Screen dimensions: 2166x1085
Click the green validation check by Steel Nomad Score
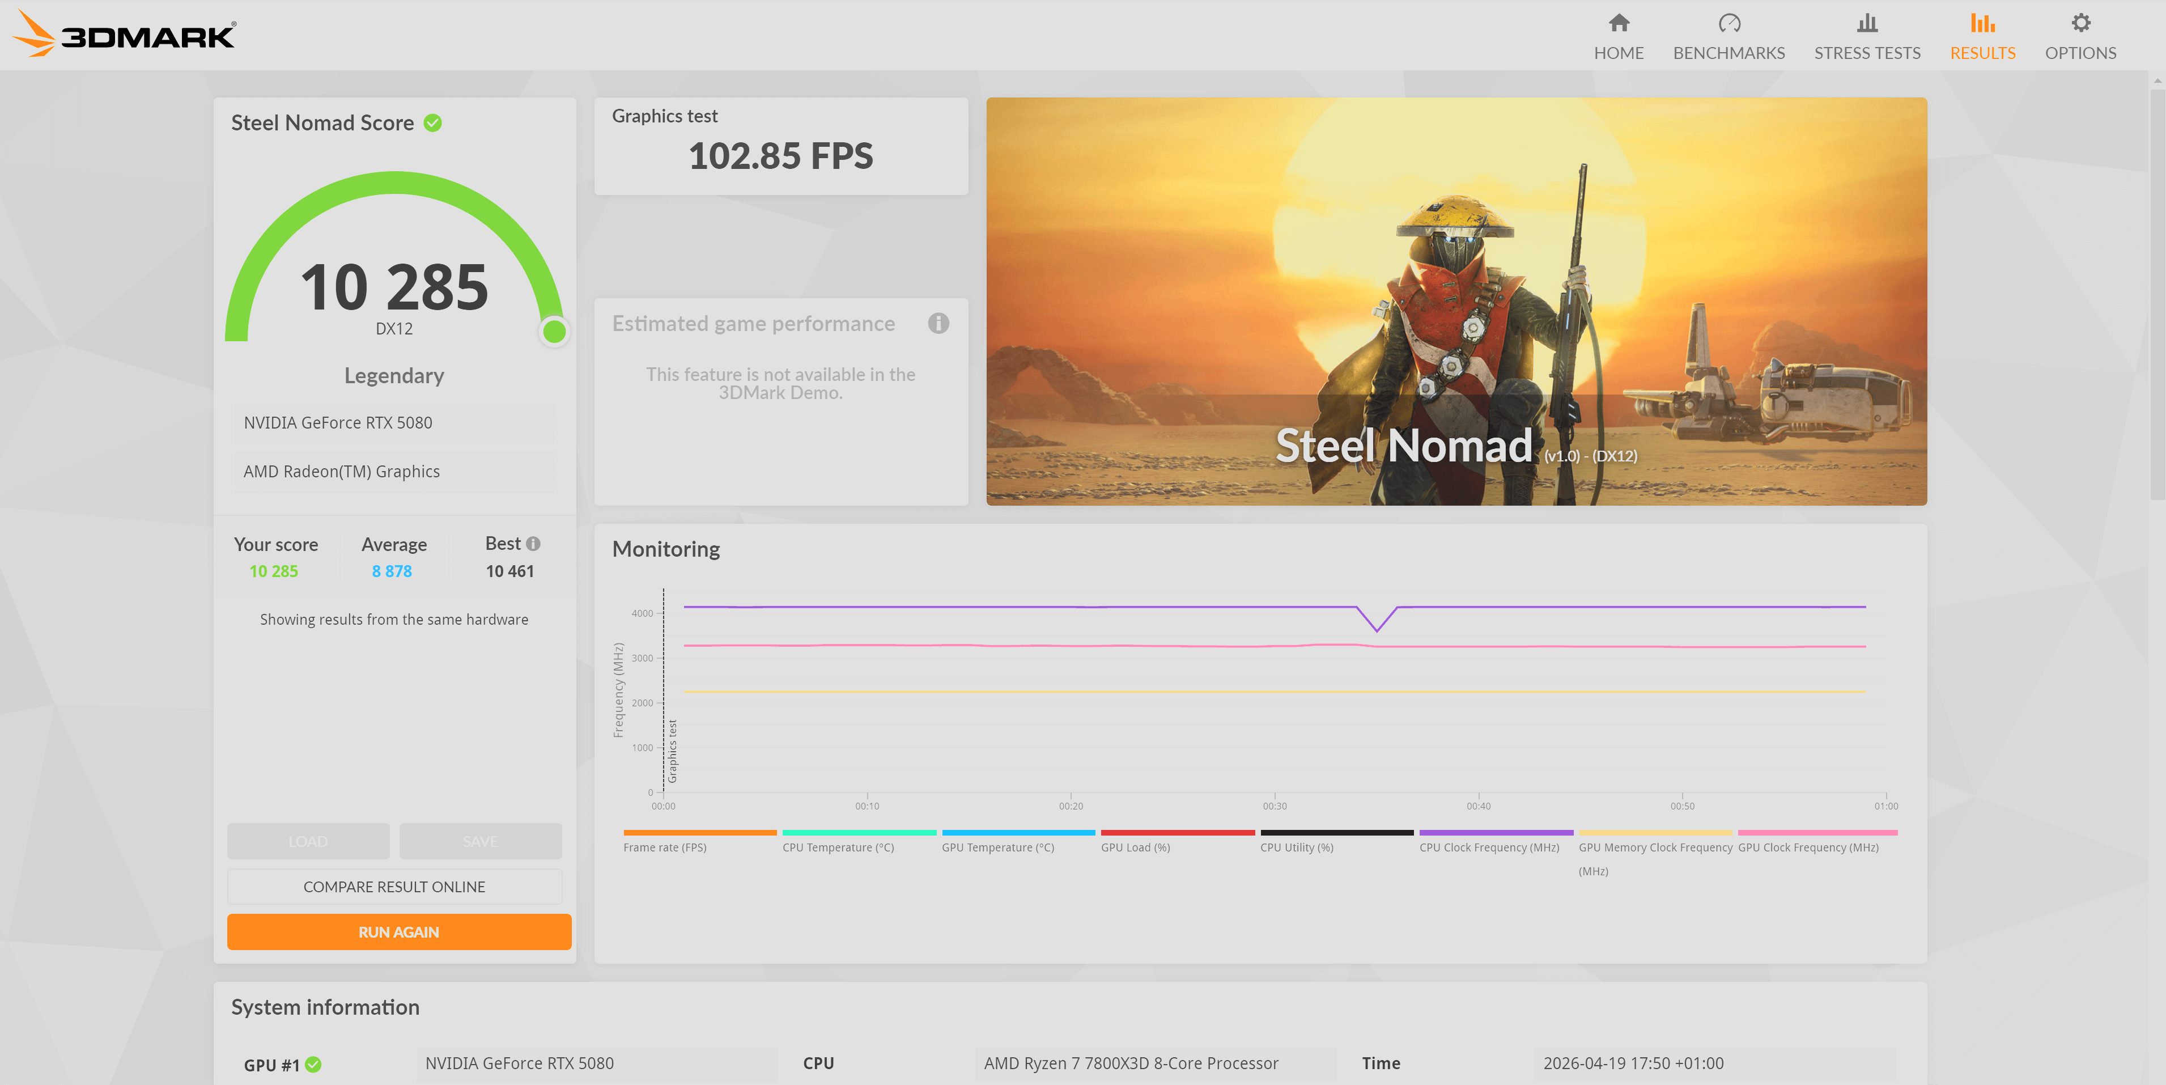(x=432, y=123)
